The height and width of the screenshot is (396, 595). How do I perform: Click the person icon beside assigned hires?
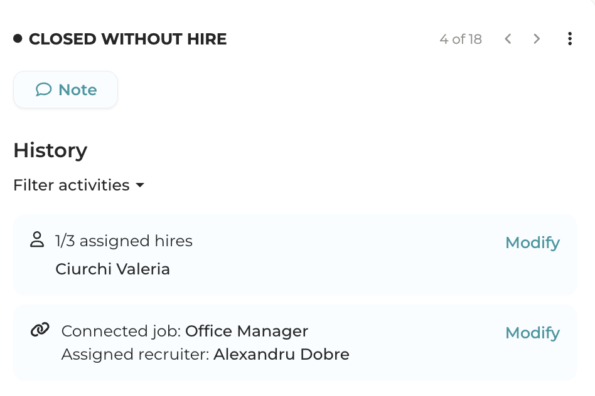[37, 239]
